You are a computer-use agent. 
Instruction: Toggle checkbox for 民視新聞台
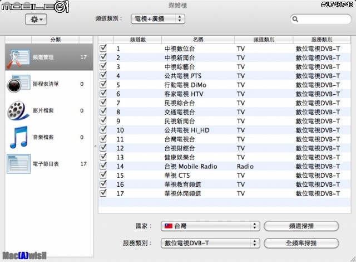tap(103, 120)
